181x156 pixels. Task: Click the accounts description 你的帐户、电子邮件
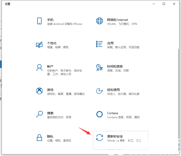point(65,72)
